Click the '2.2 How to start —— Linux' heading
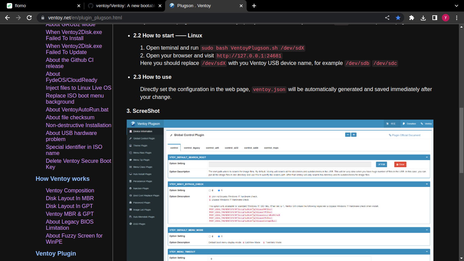 (x=168, y=35)
